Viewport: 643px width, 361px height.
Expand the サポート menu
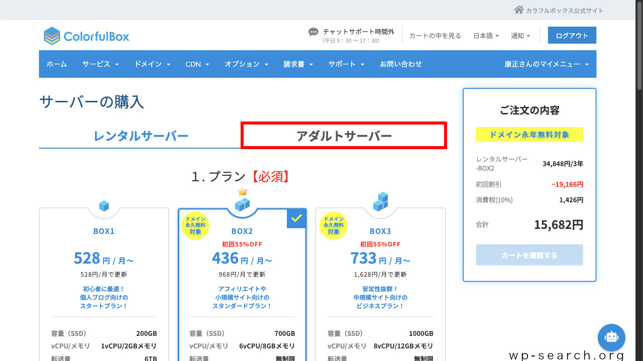(347, 64)
